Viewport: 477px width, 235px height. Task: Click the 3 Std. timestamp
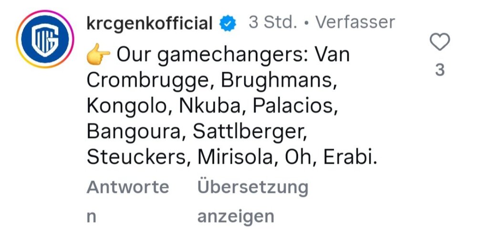click(x=273, y=22)
